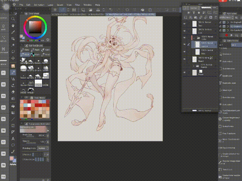Toggle visibility of the Color folder layer
Screen dimensions: 242x181
[x=185, y=37]
